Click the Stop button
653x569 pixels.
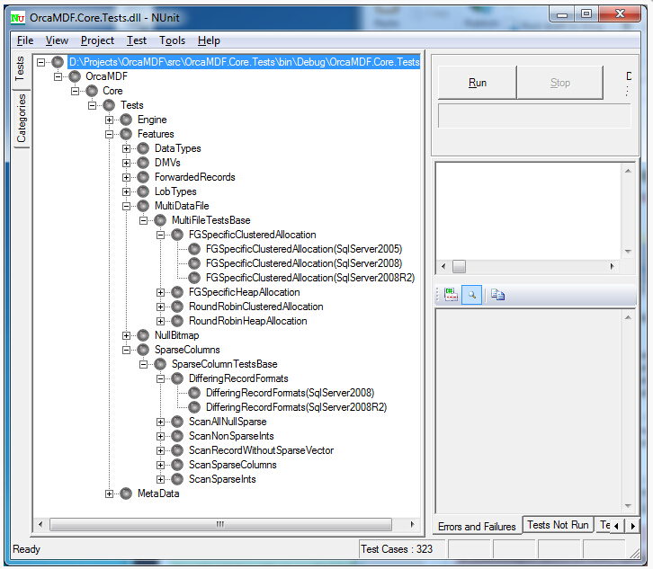click(x=560, y=83)
